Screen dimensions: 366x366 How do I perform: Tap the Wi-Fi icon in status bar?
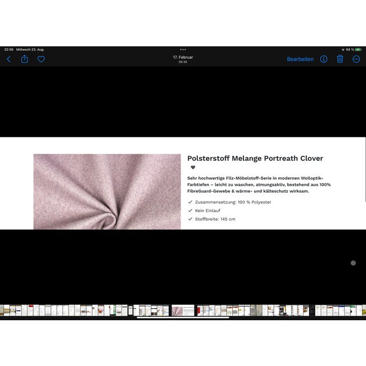[343, 50]
